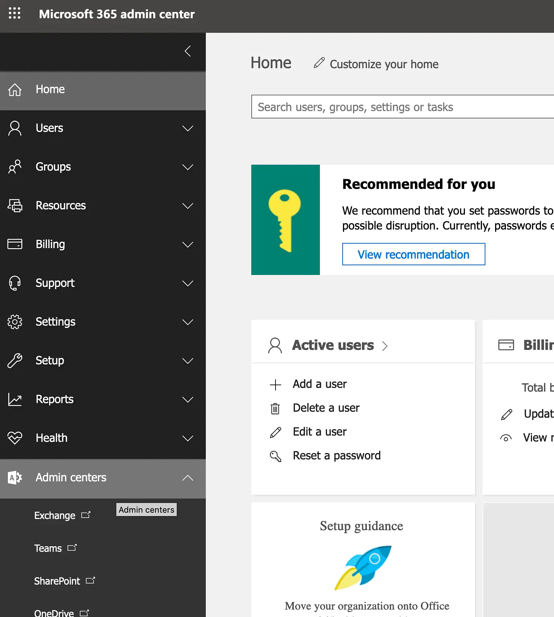Image resolution: width=554 pixels, height=617 pixels.
Task: Click the Active users person icon
Action: pyautogui.click(x=275, y=345)
